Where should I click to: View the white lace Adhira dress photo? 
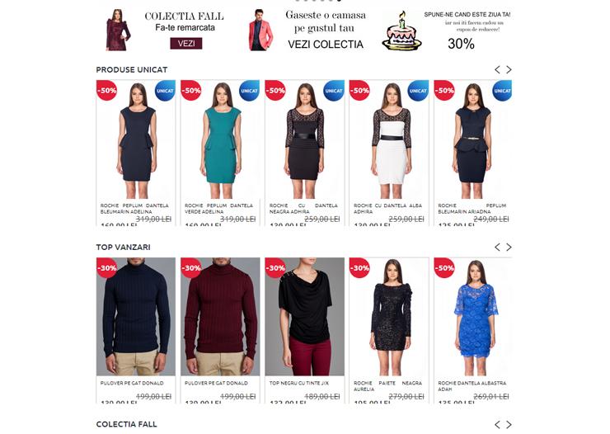click(389, 140)
